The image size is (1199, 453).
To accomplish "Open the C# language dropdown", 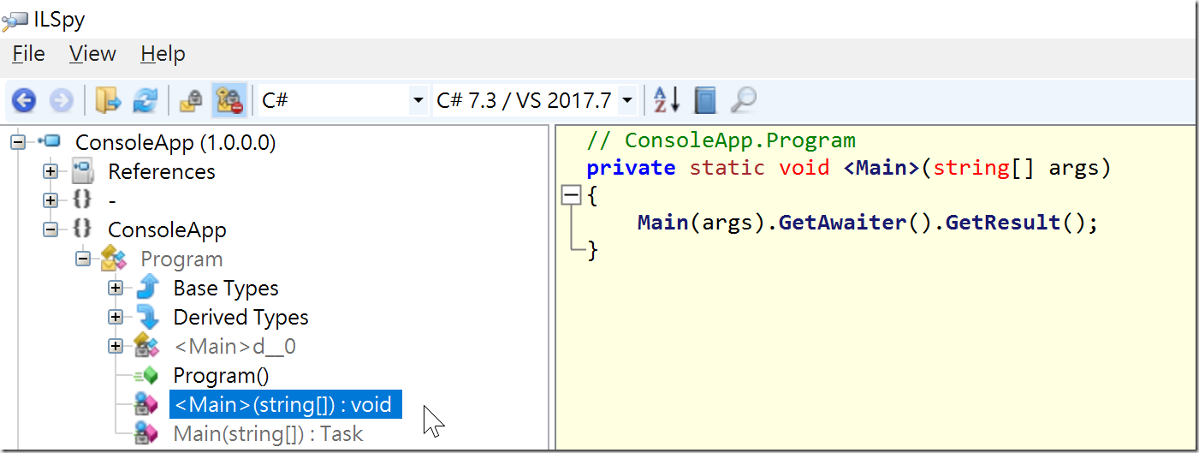I will pos(341,101).
